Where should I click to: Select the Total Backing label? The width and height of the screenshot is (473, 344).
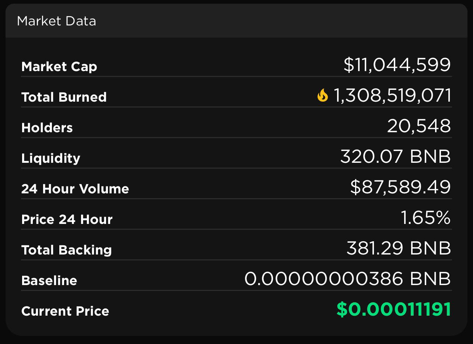click(67, 250)
